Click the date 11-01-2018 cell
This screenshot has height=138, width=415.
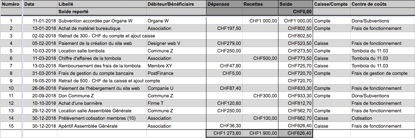[x=40, y=21]
